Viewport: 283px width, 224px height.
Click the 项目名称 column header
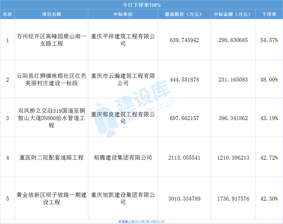(x=51, y=14)
